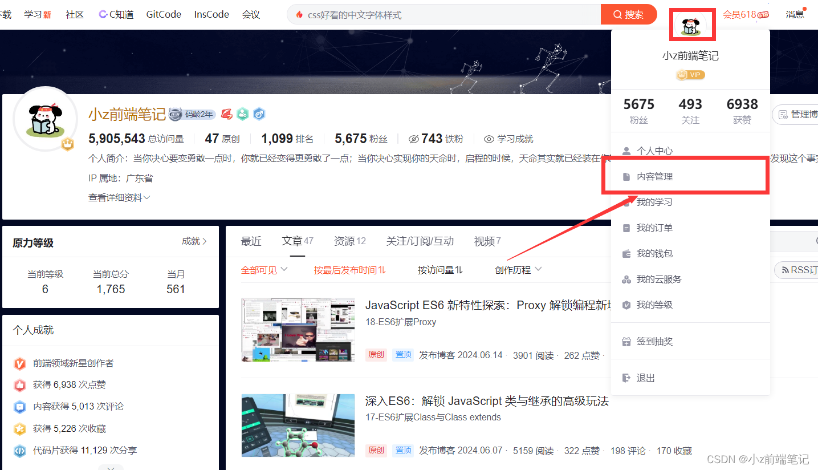Click the code icon for 11,129 次分享
The width and height of the screenshot is (818, 470).
tap(20, 451)
